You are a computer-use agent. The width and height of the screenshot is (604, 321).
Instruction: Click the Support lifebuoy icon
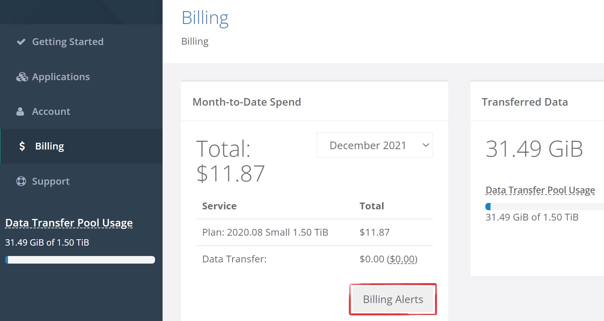point(21,181)
